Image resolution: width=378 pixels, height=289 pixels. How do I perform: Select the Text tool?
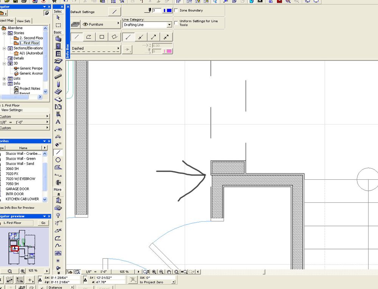(x=58, y=122)
